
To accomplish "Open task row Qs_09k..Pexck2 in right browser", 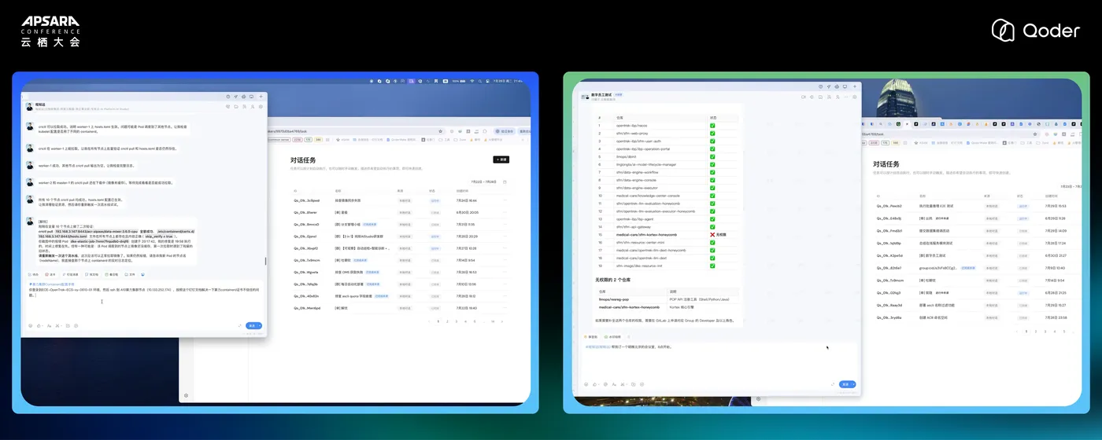I will (x=976, y=206).
